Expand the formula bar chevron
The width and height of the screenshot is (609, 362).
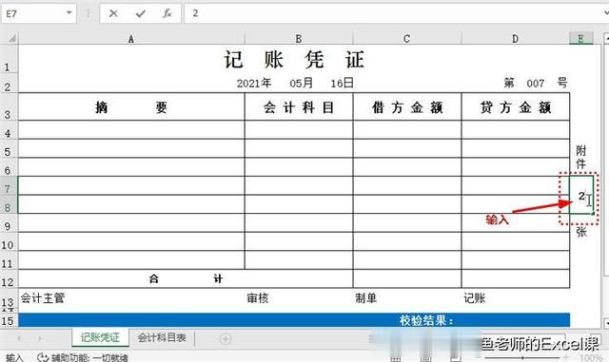click(x=605, y=13)
